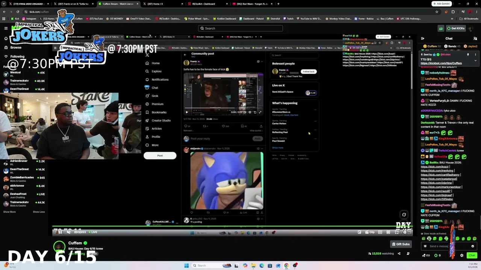This screenshot has height=270, width=481.
Task: Open the Picker Wheel bookmark
Action: pos(197,19)
